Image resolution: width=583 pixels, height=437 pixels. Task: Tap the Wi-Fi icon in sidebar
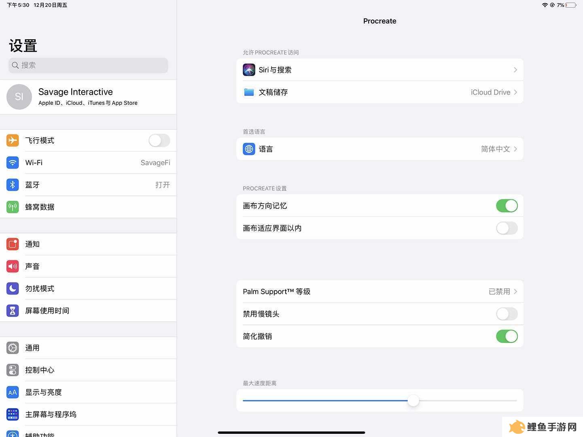[13, 163]
